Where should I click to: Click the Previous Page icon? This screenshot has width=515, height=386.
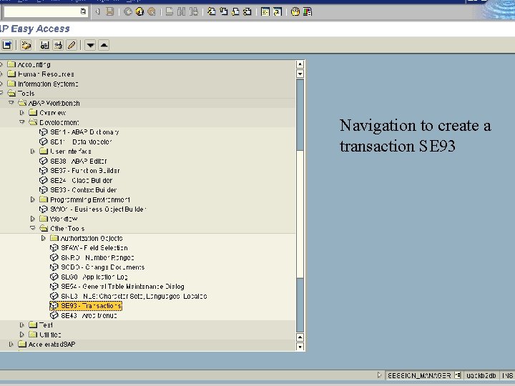tap(224, 12)
